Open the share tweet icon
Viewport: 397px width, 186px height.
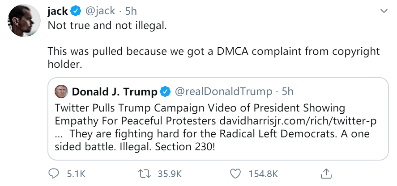326,173
